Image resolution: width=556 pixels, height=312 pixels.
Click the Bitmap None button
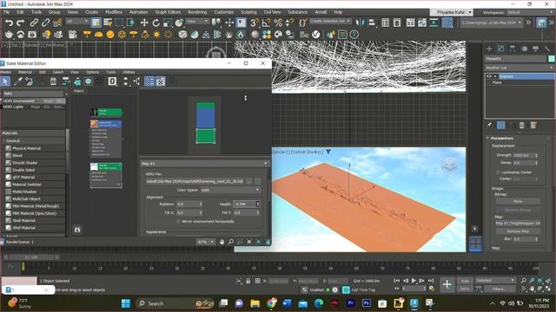click(518, 201)
